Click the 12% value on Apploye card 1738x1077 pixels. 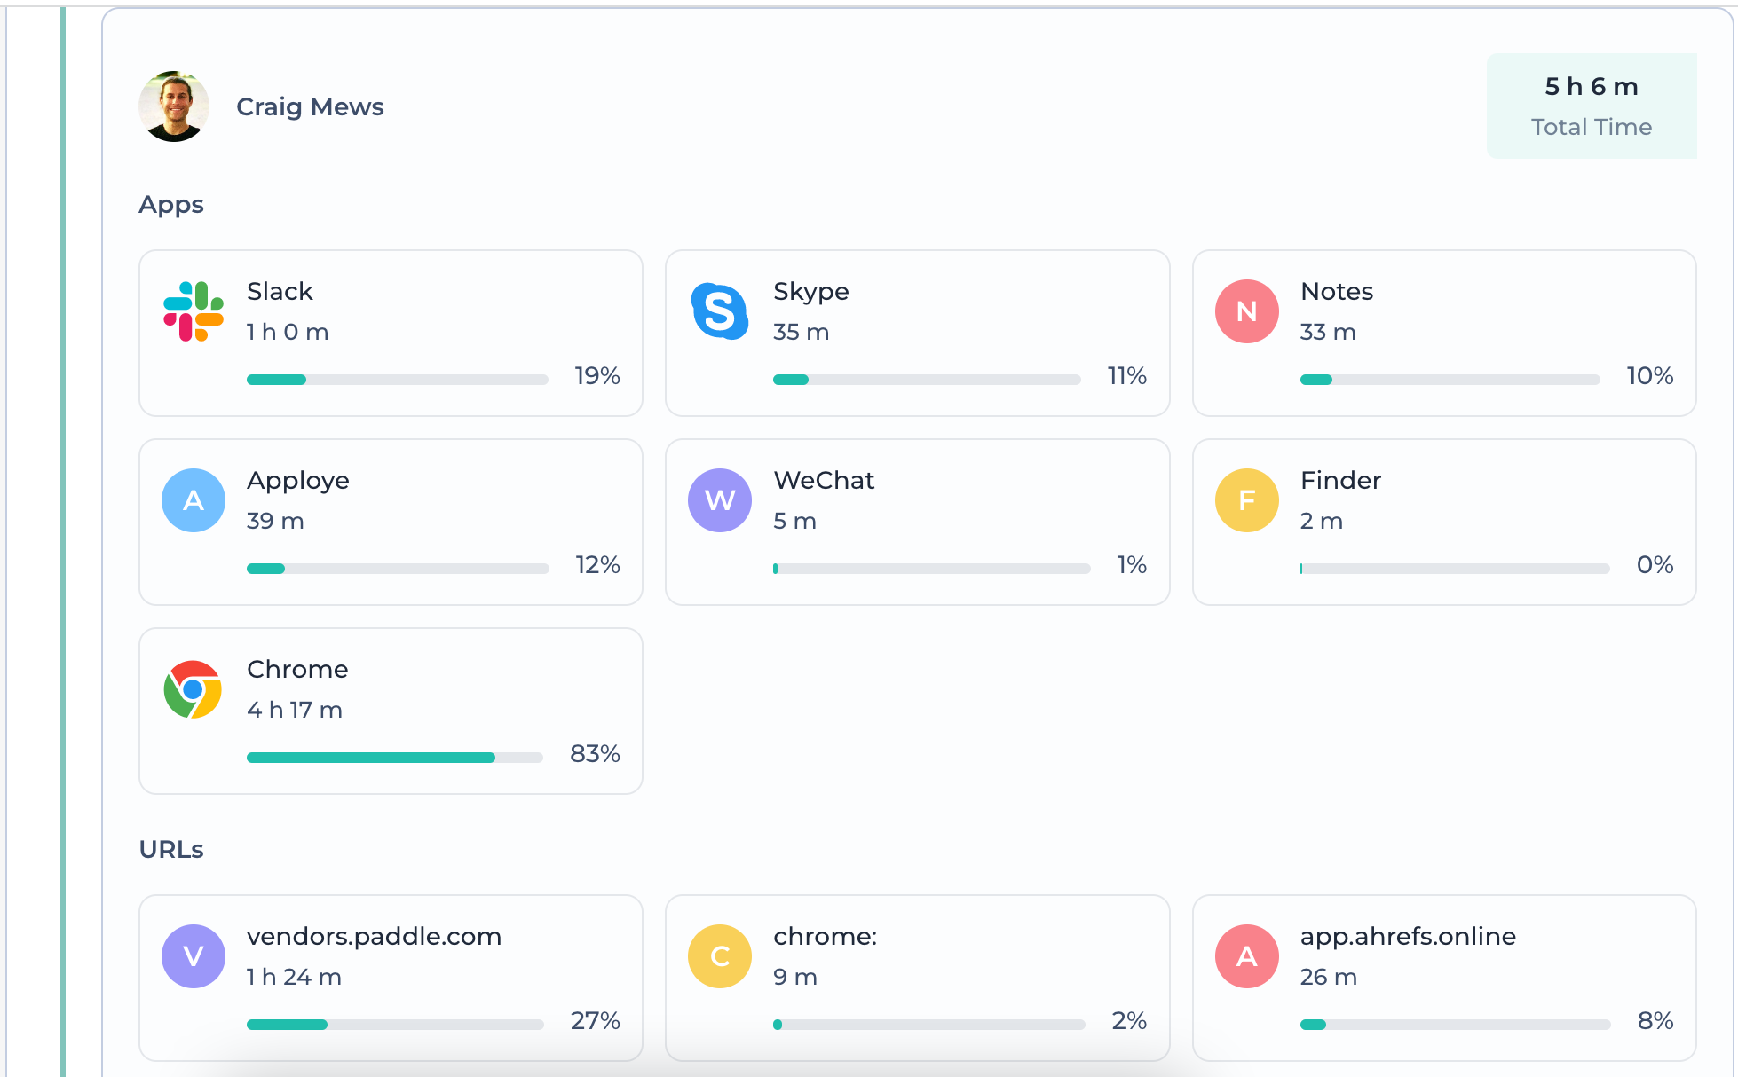[x=597, y=565]
